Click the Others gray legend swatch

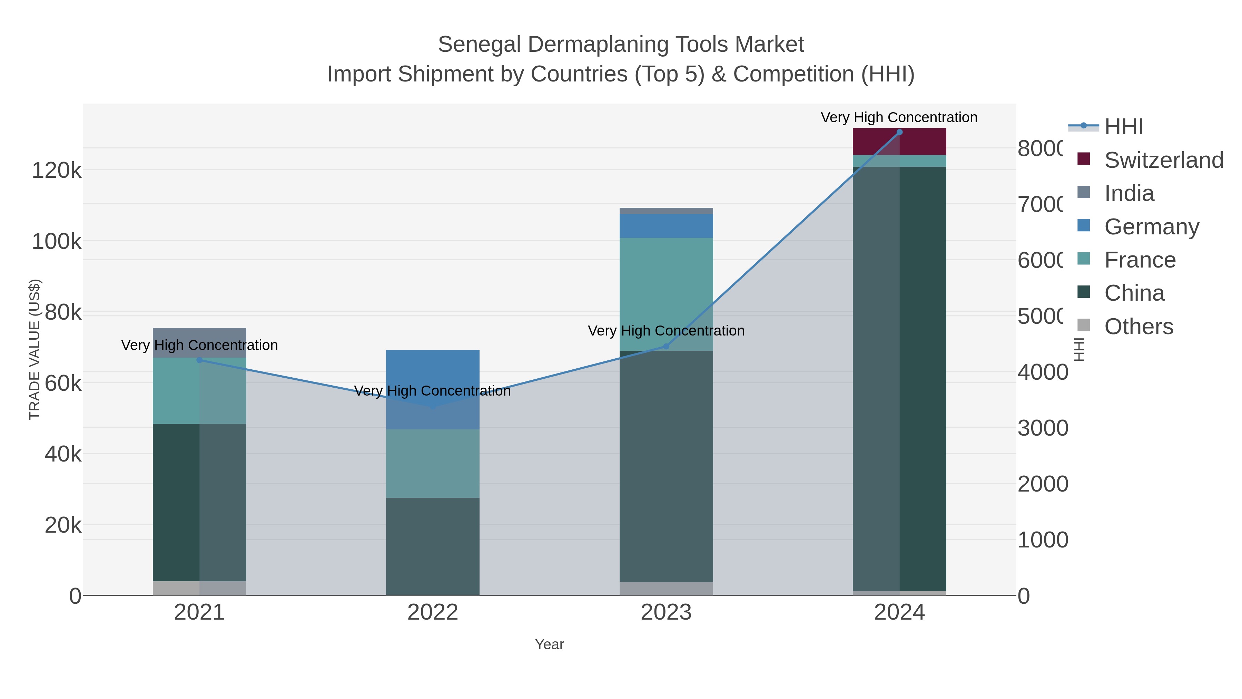(1083, 325)
